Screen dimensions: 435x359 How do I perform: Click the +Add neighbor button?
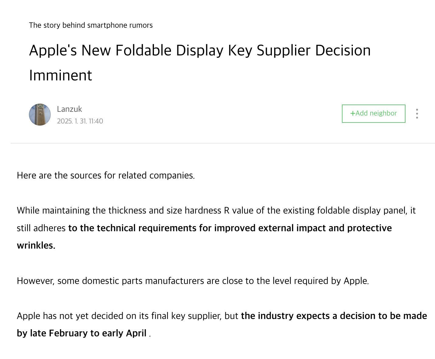(374, 114)
